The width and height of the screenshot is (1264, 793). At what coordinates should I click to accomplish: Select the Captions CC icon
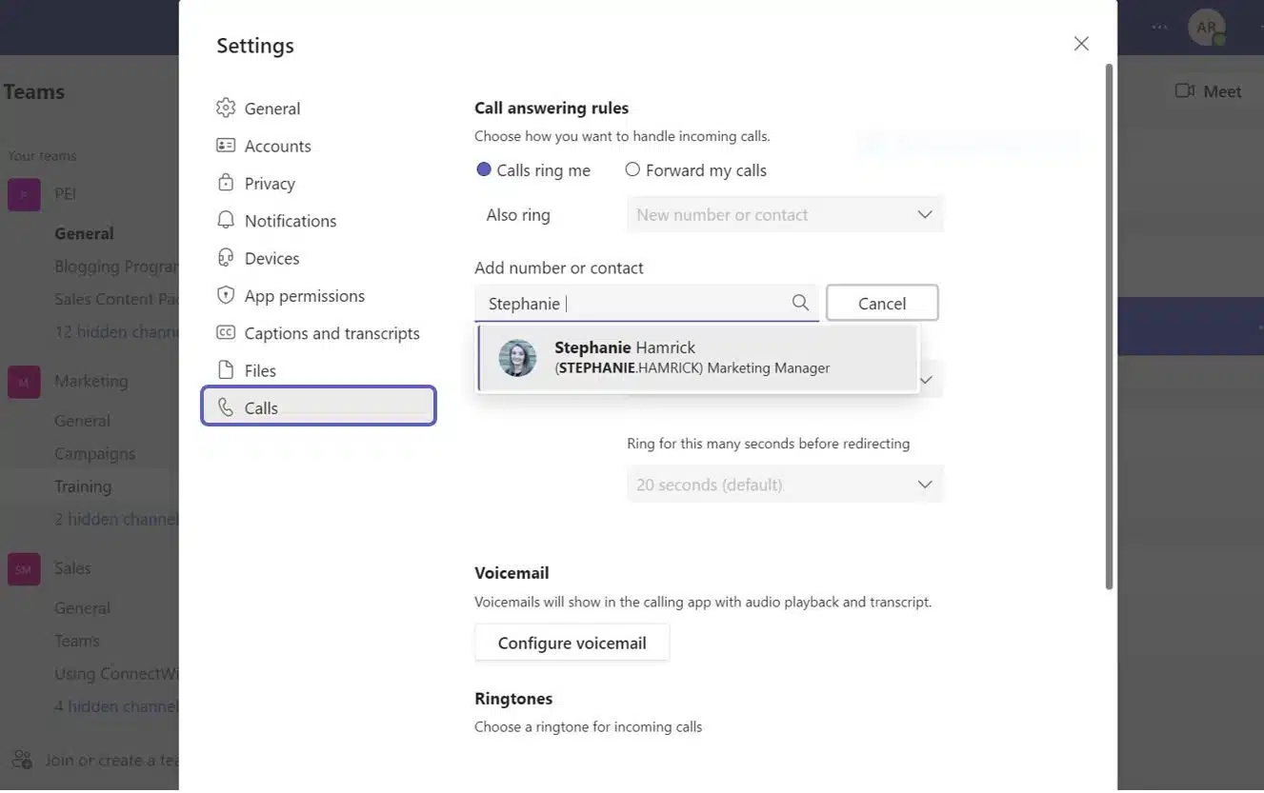[226, 332]
